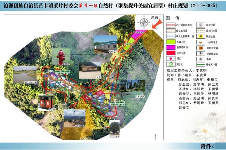
Task: Click the 发展备用地 legend label
Action: tap(182, 47)
